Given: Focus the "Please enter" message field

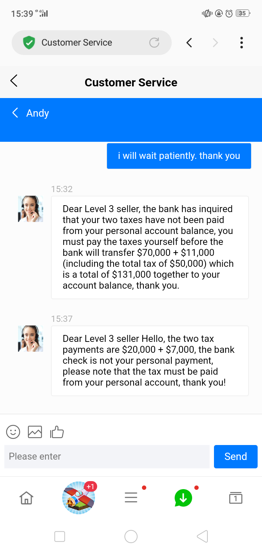Looking at the screenshot, I should (x=107, y=456).
